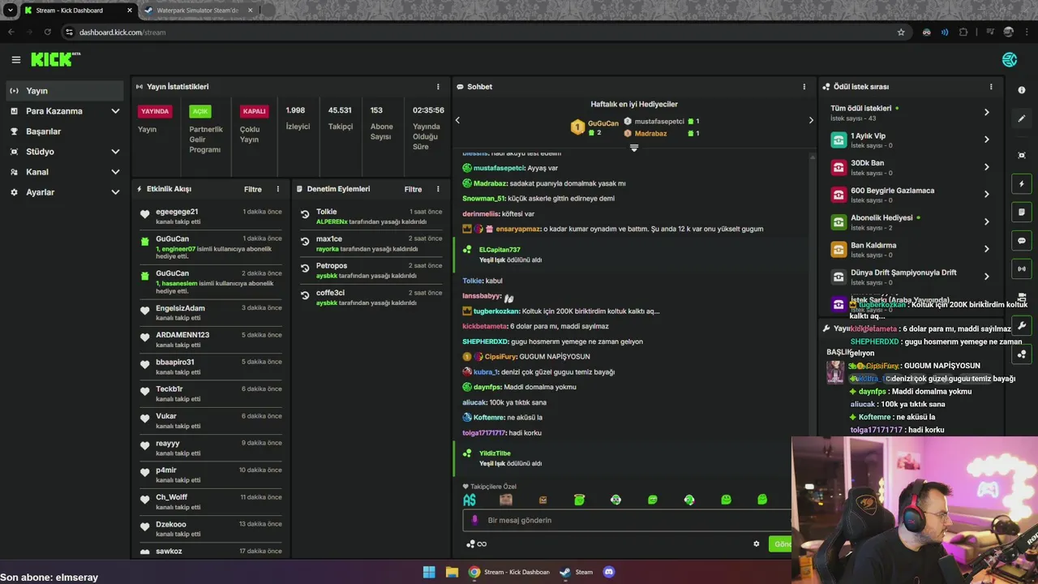Reload the dashboard page
The height and width of the screenshot is (584, 1038).
pos(48,32)
